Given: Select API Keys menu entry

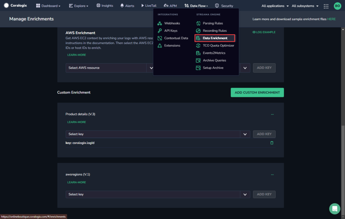Looking at the screenshot, I should (171, 31).
